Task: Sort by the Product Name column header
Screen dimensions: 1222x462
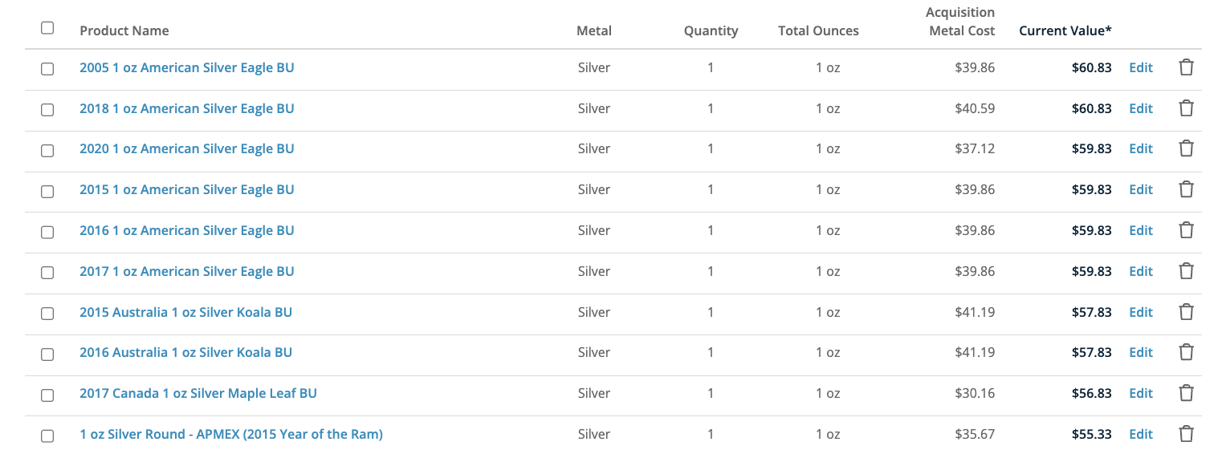Action: [124, 30]
